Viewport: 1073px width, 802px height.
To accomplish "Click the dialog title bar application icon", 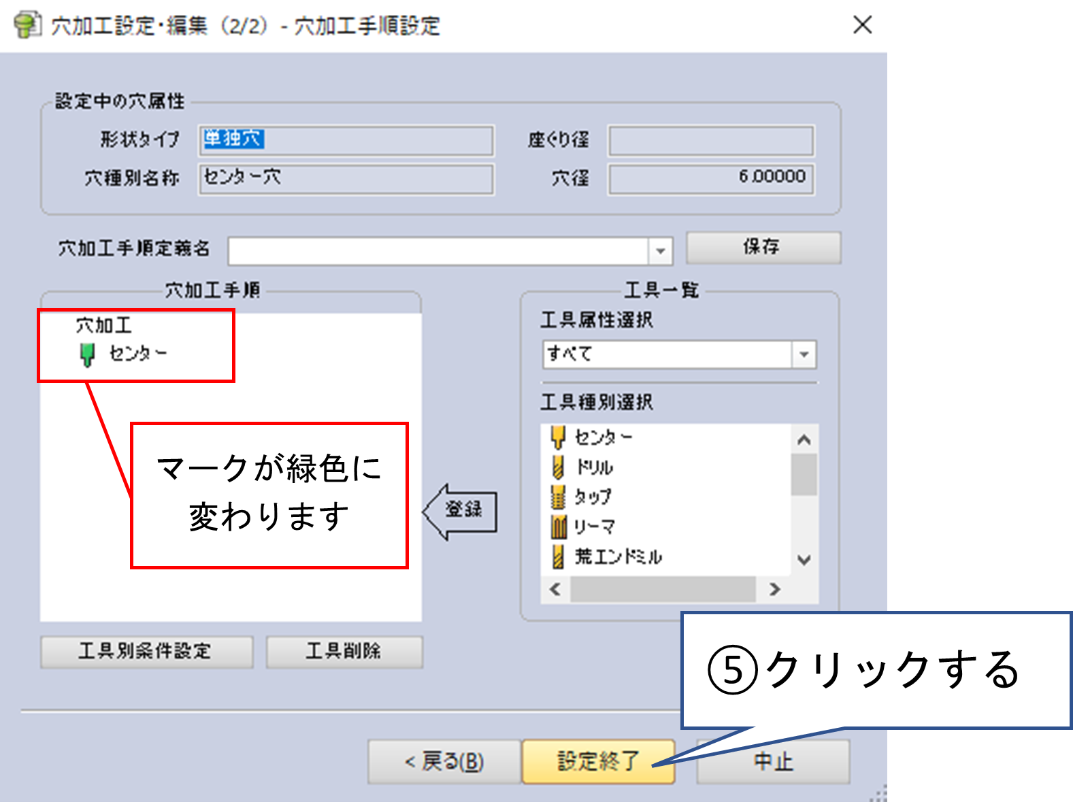I will coord(27,25).
